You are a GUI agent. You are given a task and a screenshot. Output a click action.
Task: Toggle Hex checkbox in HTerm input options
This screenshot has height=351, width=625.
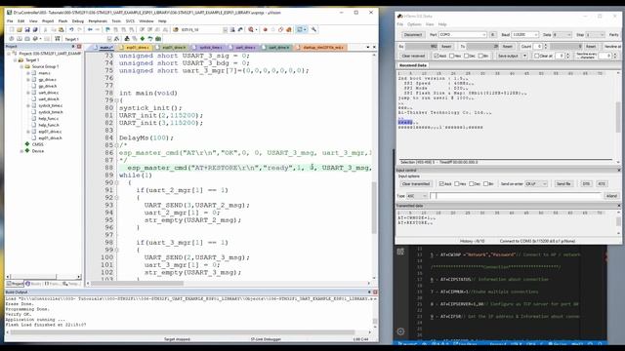tap(457, 184)
